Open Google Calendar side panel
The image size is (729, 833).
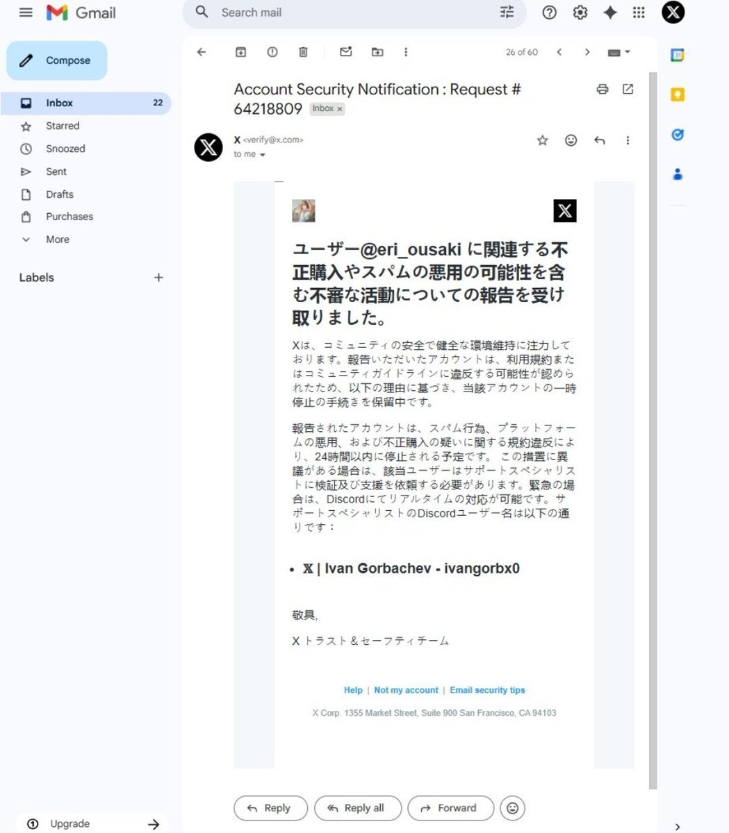[678, 56]
